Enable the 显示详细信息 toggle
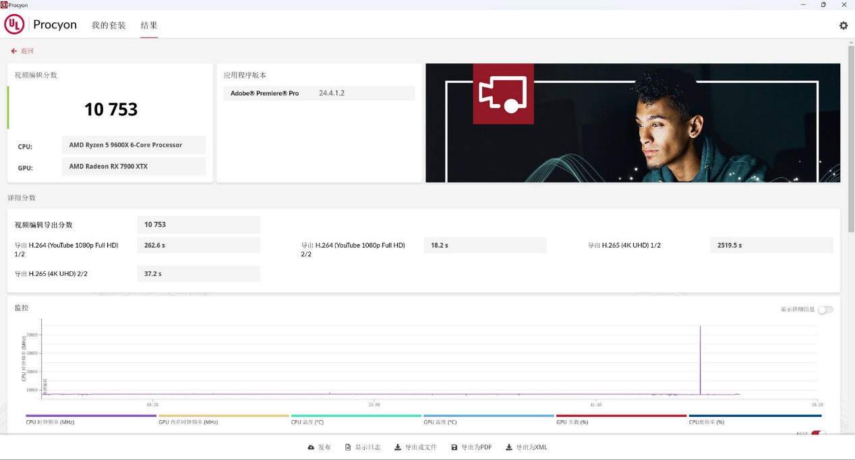 point(825,310)
